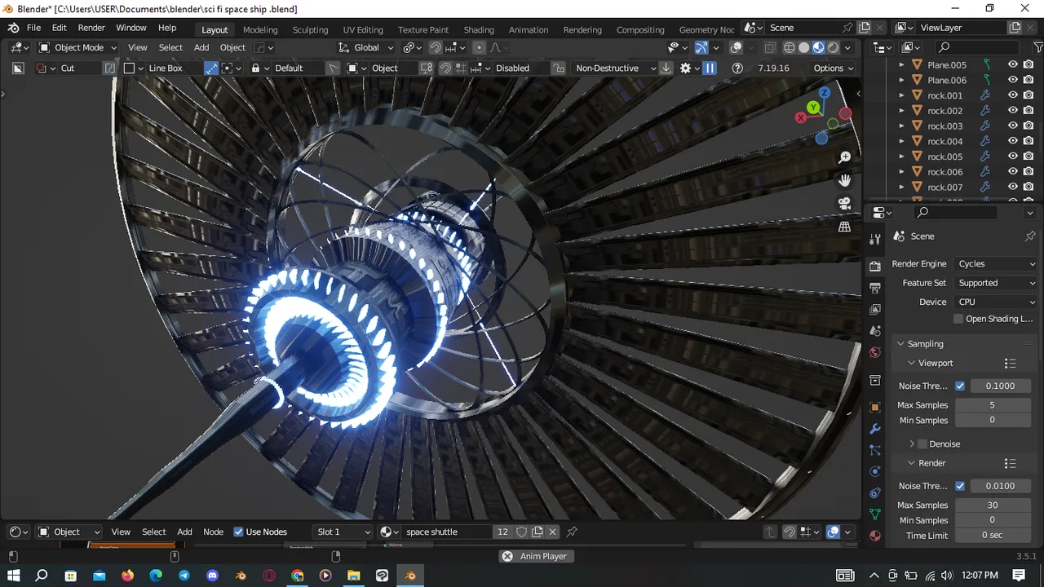Open the Device CPU dropdown

click(996, 302)
